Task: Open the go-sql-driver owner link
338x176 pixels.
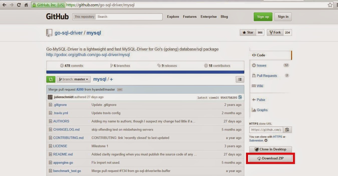Action: [x=69, y=33]
